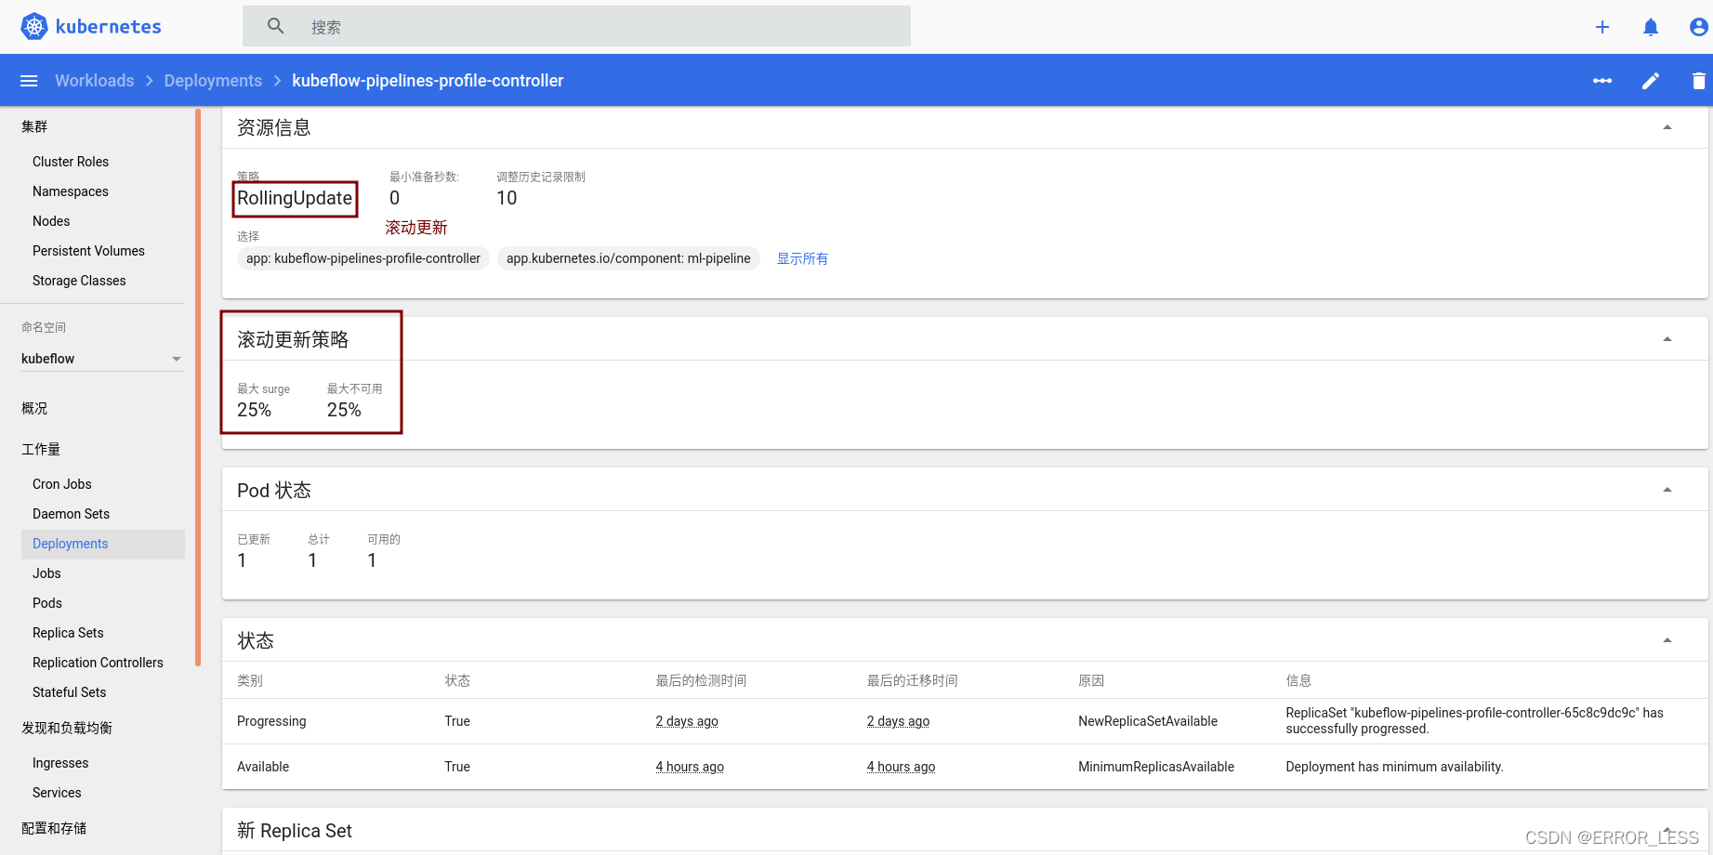Click the app.kubernetes.io/component: ml-pipeline chip
Viewport: 1713px width, 855px height.
pyautogui.click(x=628, y=258)
